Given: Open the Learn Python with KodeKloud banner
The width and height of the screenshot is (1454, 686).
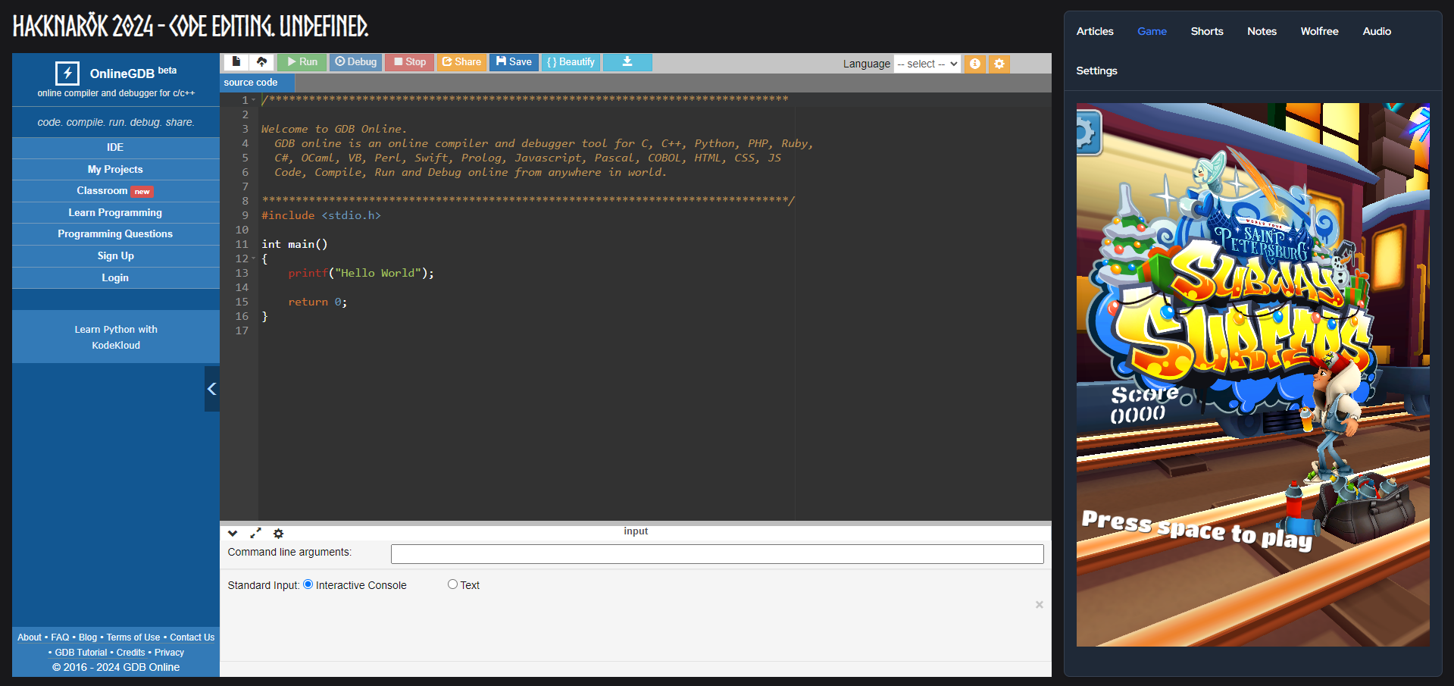Looking at the screenshot, I should point(116,337).
